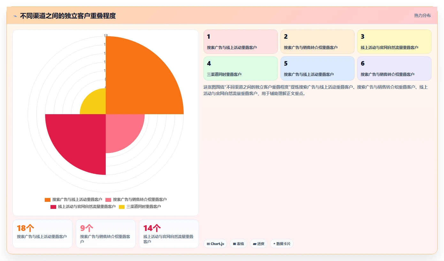
Task: Toggle legend entry 三渠道同时重叠客户
Action: 140,207
